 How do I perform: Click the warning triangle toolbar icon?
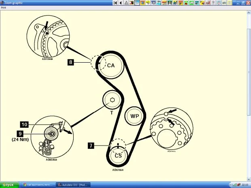[x=126, y=2]
